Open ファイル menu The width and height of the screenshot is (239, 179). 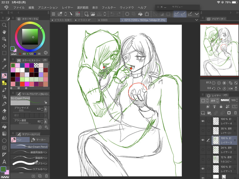[19, 7]
